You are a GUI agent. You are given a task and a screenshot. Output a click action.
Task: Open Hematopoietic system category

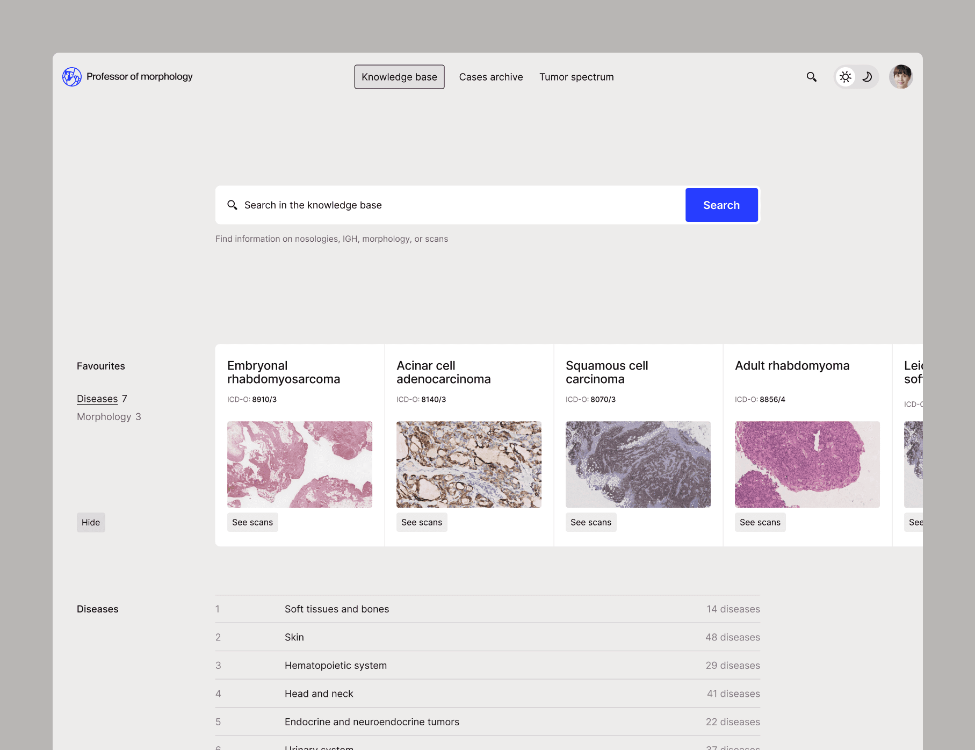pos(488,666)
